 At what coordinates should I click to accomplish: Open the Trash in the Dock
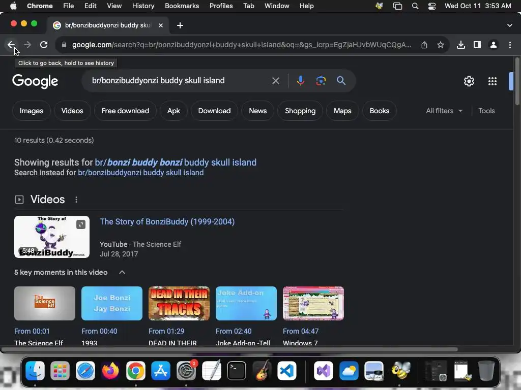[486, 370]
